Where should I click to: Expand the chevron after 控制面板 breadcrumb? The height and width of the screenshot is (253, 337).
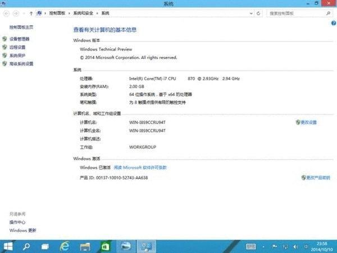click(69, 13)
